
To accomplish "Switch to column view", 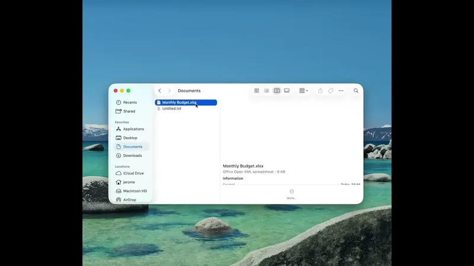I will tap(277, 90).
